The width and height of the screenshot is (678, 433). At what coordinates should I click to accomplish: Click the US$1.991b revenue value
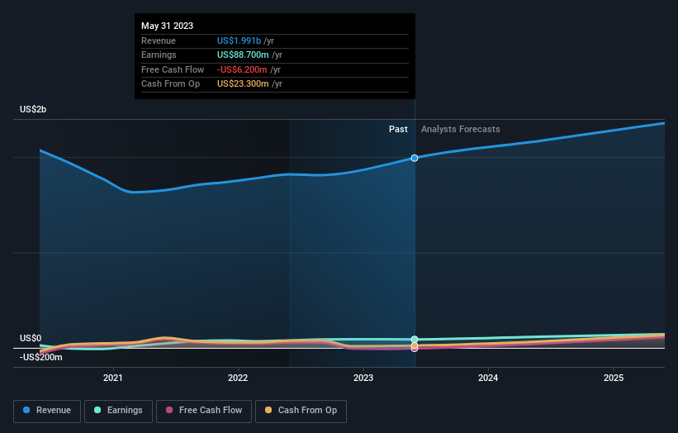pos(239,40)
